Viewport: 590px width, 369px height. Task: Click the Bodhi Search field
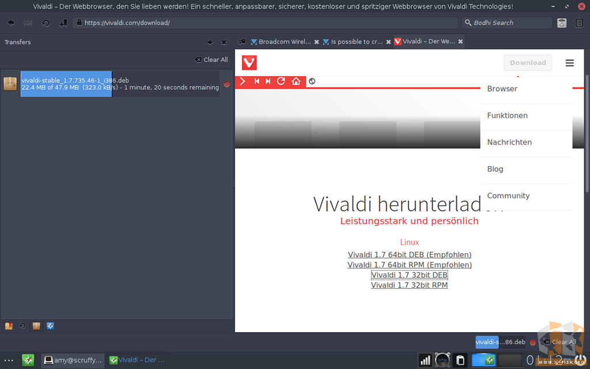click(x=507, y=22)
